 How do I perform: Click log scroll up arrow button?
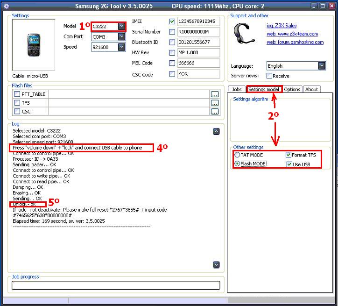pyautogui.click(x=216, y=131)
